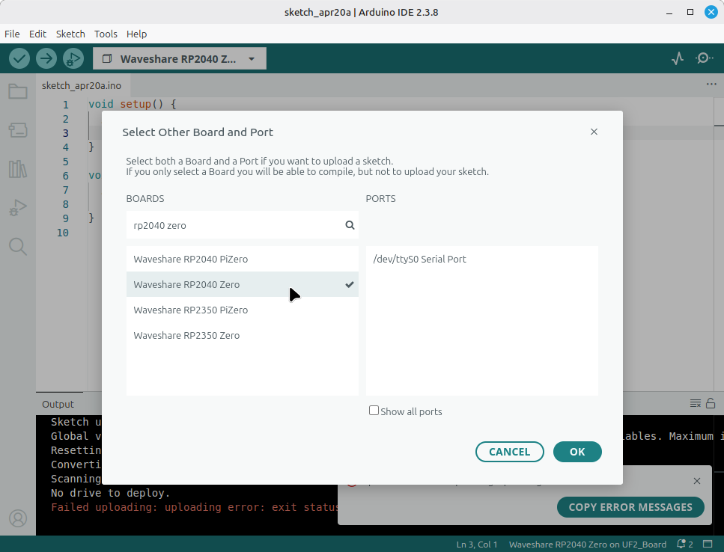Viewport: 724px width, 552px height.
Task: Open the Sketch menu
Action: click(70, 34)
